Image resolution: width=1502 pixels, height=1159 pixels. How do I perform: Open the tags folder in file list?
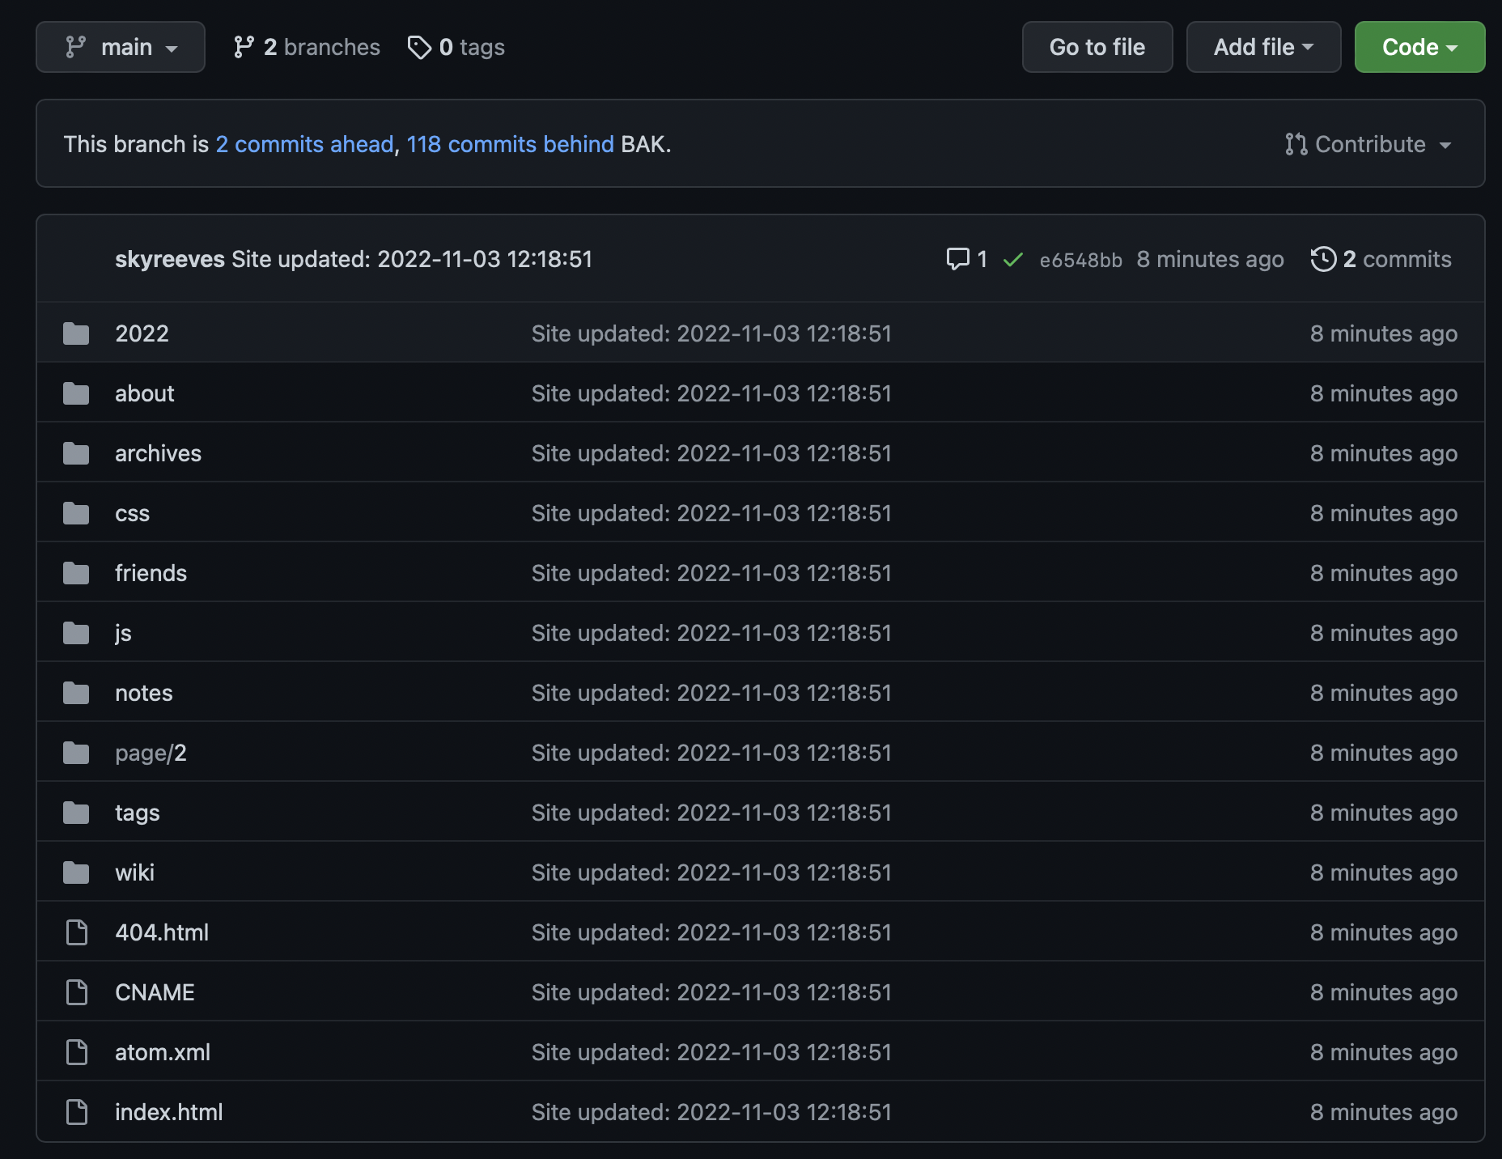click(x=137, y=813)
